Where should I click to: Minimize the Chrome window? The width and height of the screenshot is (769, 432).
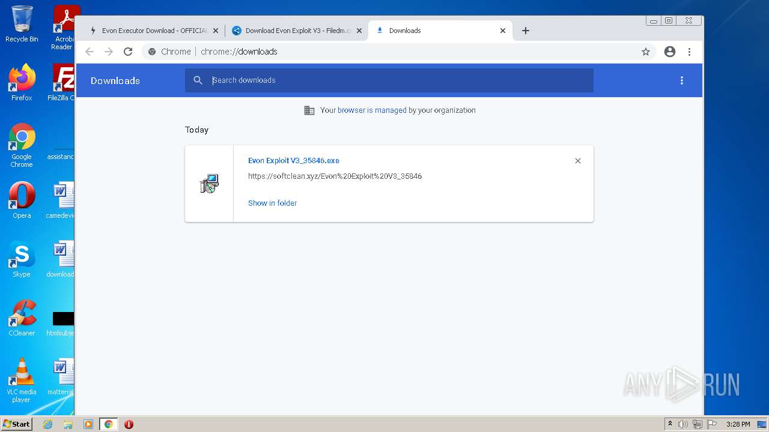654,21
